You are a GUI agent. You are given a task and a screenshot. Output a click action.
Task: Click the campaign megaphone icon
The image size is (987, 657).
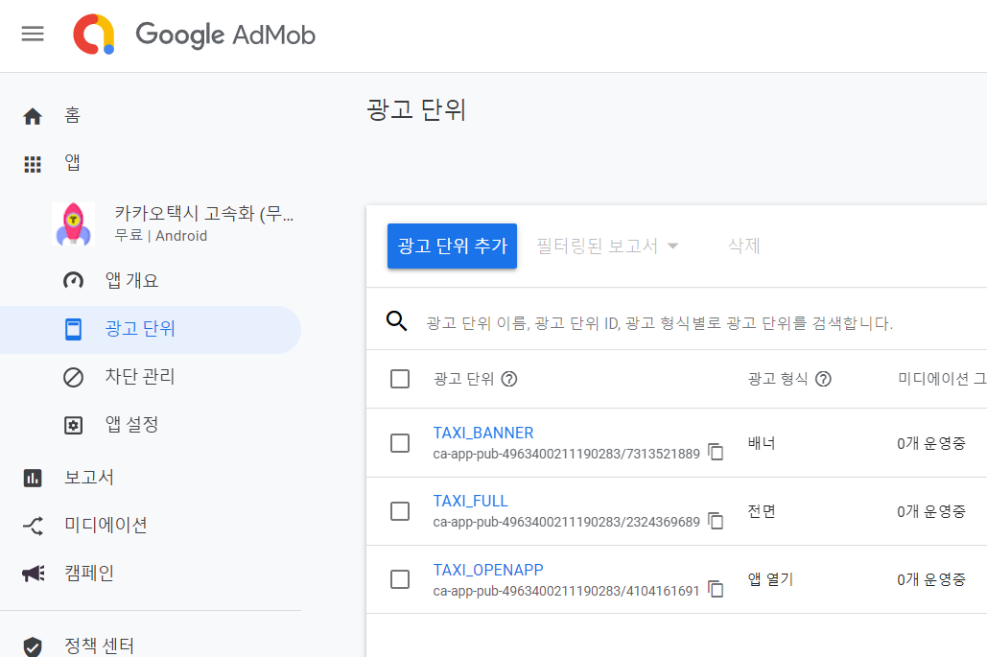(33, 574)
